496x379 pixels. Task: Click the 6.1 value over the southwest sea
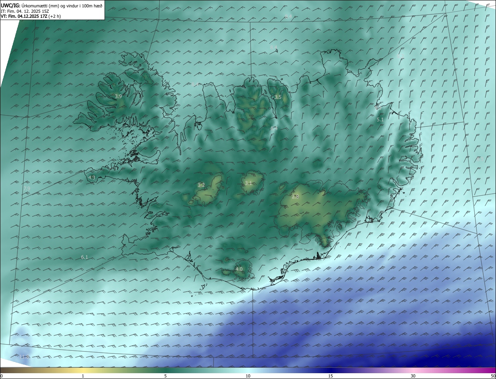pyautogui.click(x=84, y=257)
